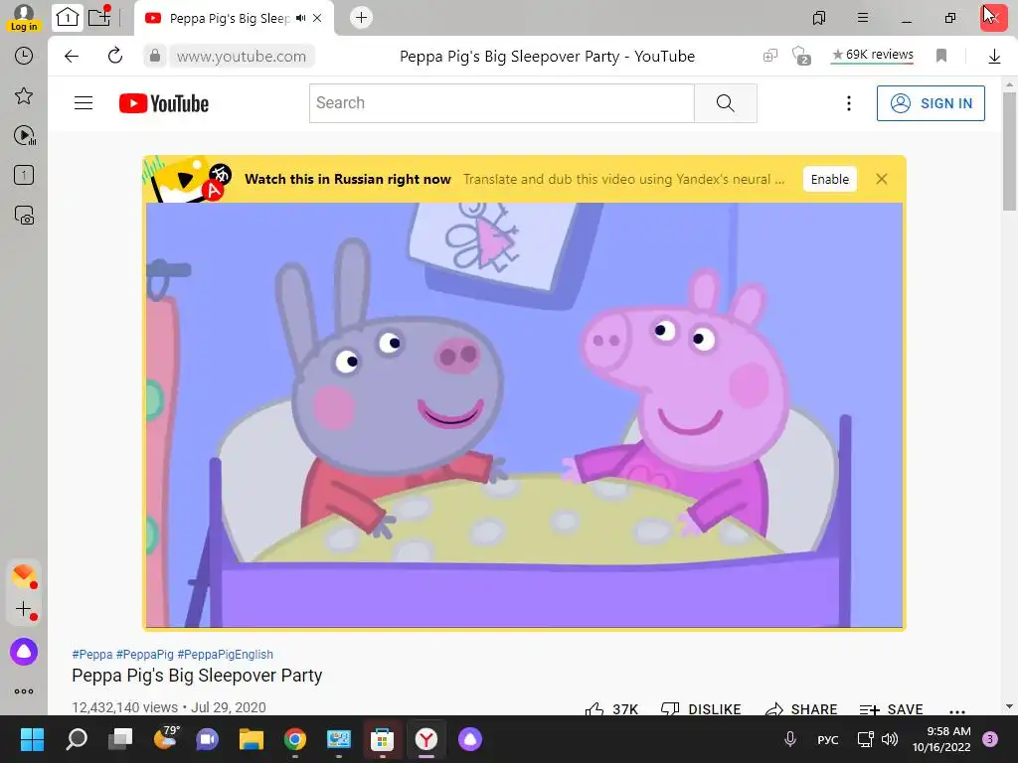This screenshot has width=1018, height=763.
Task: Open the weather widget showing 79°
Action: [165, 739]
